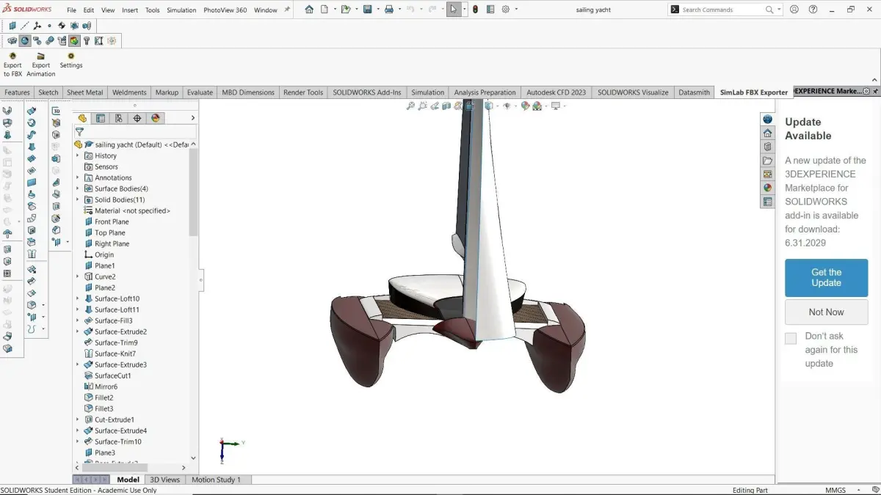Screen dimensions: 881x495
Task: Expand manager tabs chevron arrow
Action: [193, 118]
